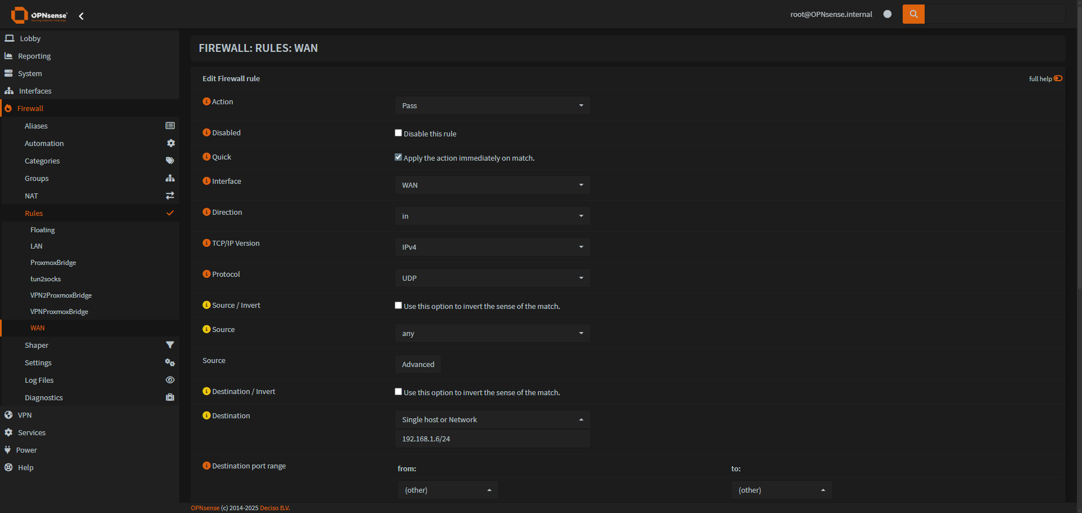The height and width of the screenshot is (513, 1082).
Task: Click the Aliases list icon
Action: tap(170, 126)
